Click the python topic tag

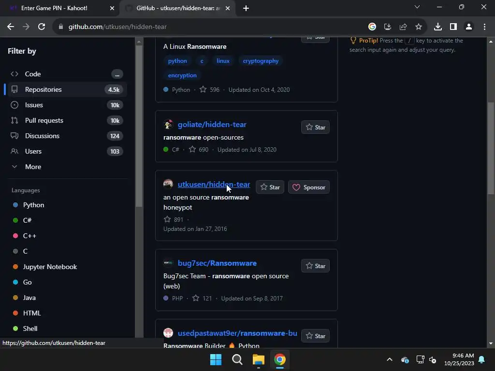point(177,61)
